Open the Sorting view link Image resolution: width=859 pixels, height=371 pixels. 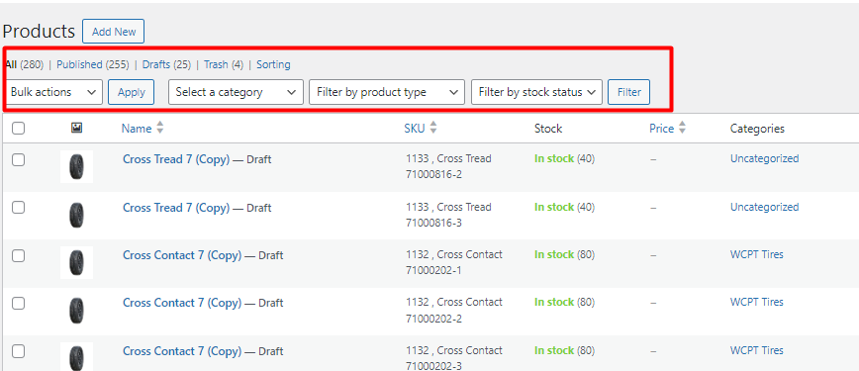tap(273, 64)
